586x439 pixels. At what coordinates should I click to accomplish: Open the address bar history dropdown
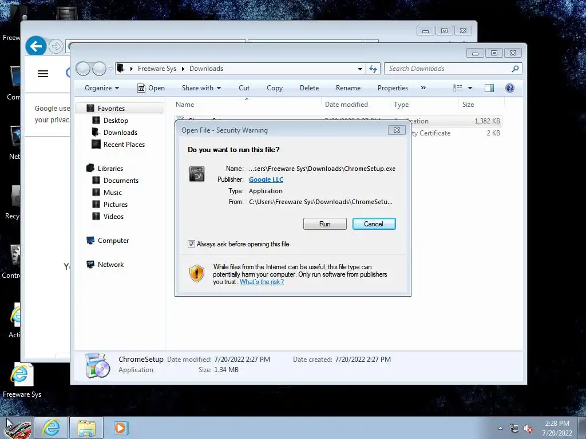(x=360, y=69)
